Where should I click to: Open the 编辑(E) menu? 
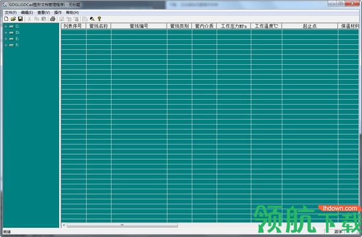pos(27,13)
